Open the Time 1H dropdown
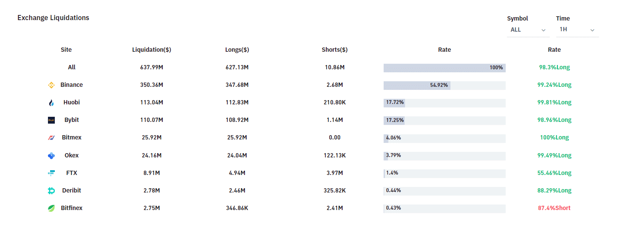 click(x=577, y=30)
